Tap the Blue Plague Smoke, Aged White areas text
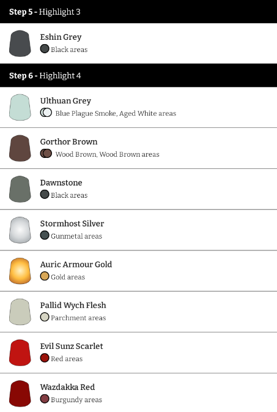 116,113
